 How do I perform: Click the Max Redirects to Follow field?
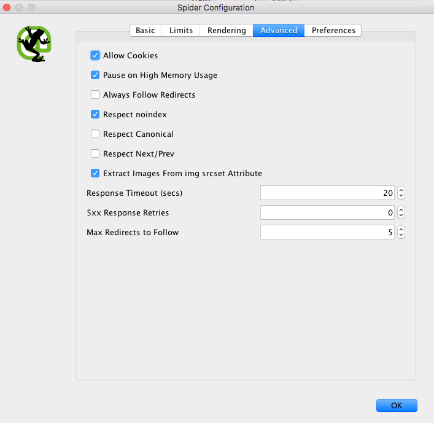(x=327, y=232)
